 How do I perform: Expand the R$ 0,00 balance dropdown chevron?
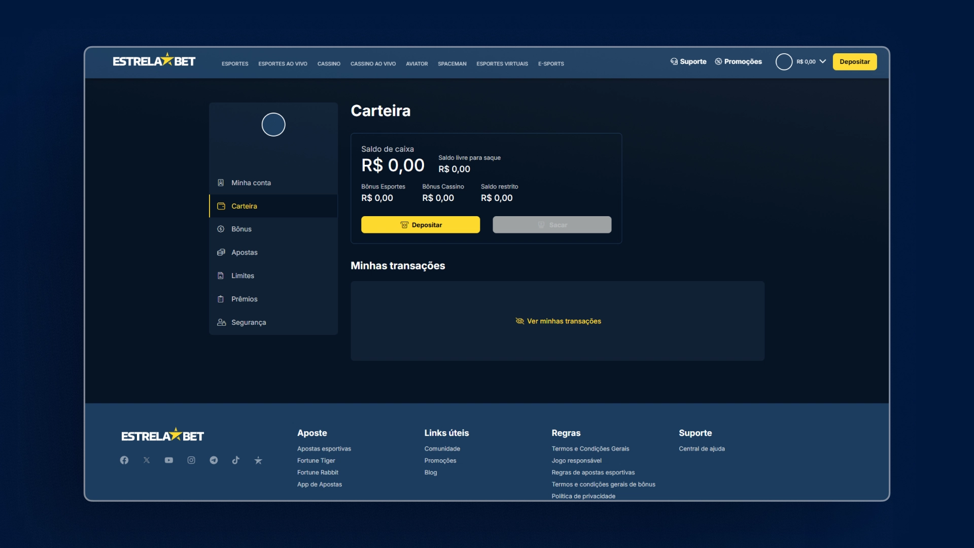[822, 61]
